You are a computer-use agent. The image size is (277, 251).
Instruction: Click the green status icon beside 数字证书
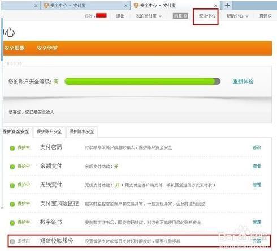(12, 223)
